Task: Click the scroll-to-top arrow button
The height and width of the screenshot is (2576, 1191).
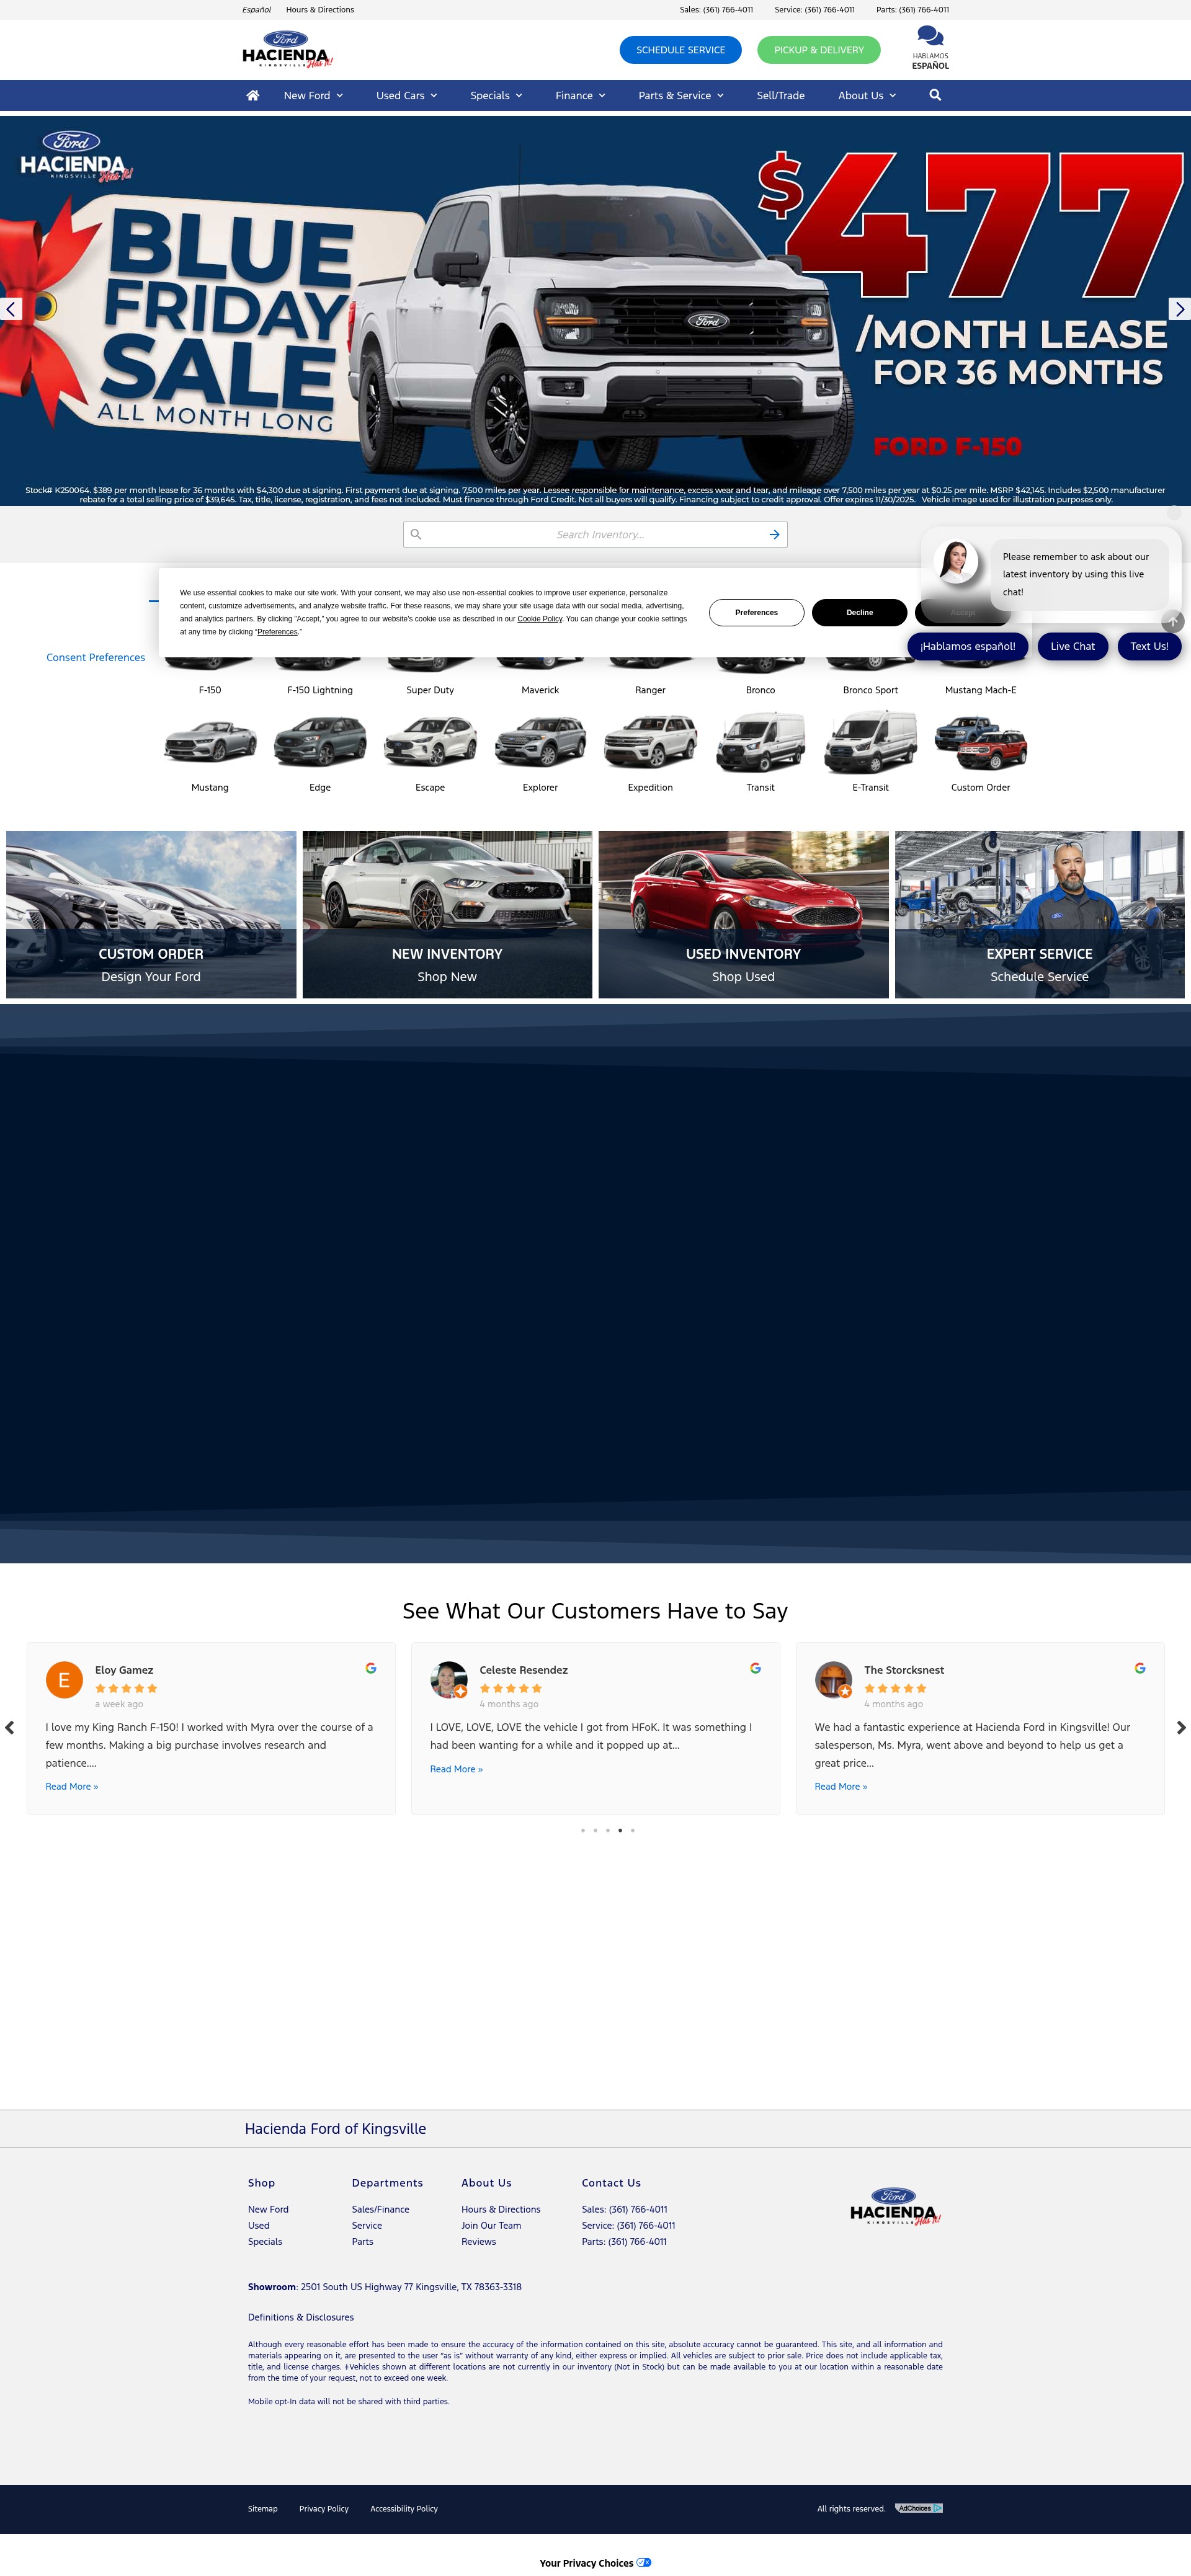Action: [x=1173, y=621]
